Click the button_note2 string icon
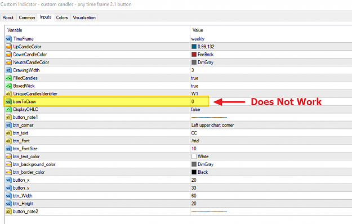Viewport: 352px width, 224px height. click(8, 212)
